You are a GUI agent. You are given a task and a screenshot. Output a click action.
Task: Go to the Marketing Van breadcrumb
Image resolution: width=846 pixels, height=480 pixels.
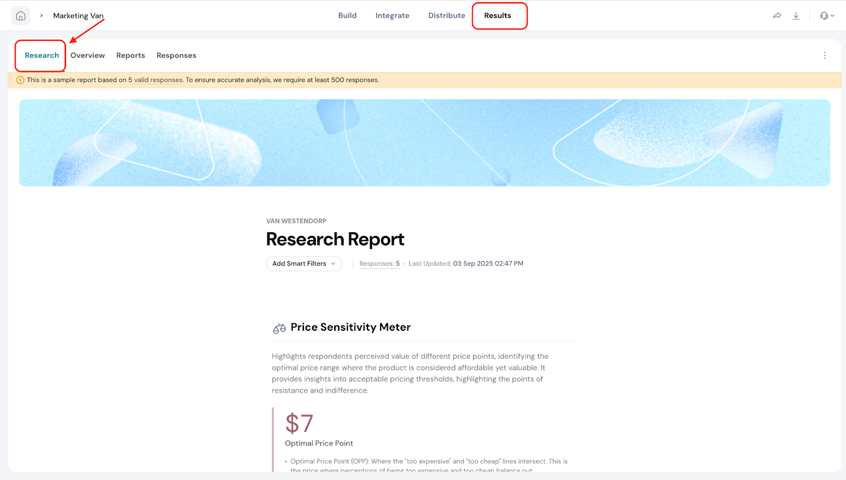(78, 16)
